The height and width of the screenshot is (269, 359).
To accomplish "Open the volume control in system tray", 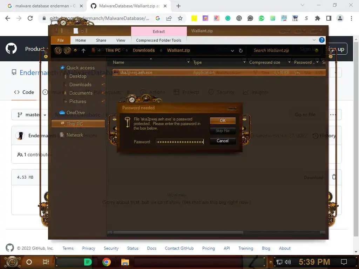I will tap(288, 262).
